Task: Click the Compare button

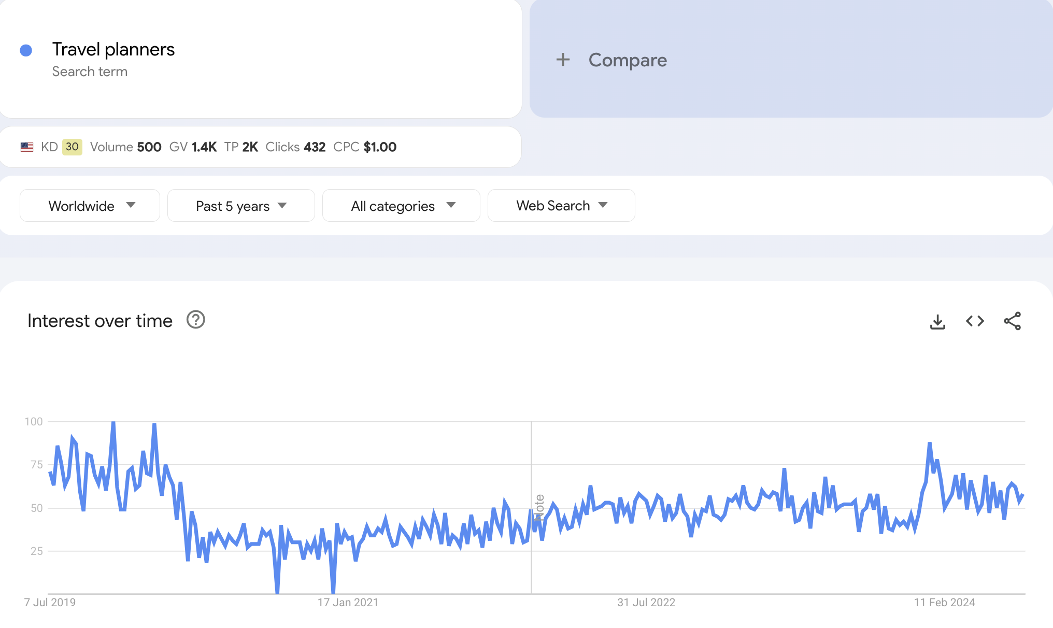Action: [x=627, y=60]
